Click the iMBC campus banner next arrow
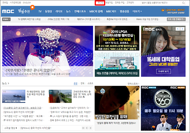Screen dimensions: 190x133 [182, 29]
